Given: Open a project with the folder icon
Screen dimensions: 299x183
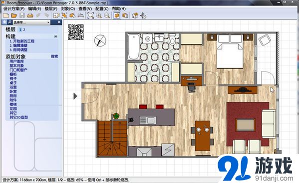Looking at the screenshot, I should 14,15.
